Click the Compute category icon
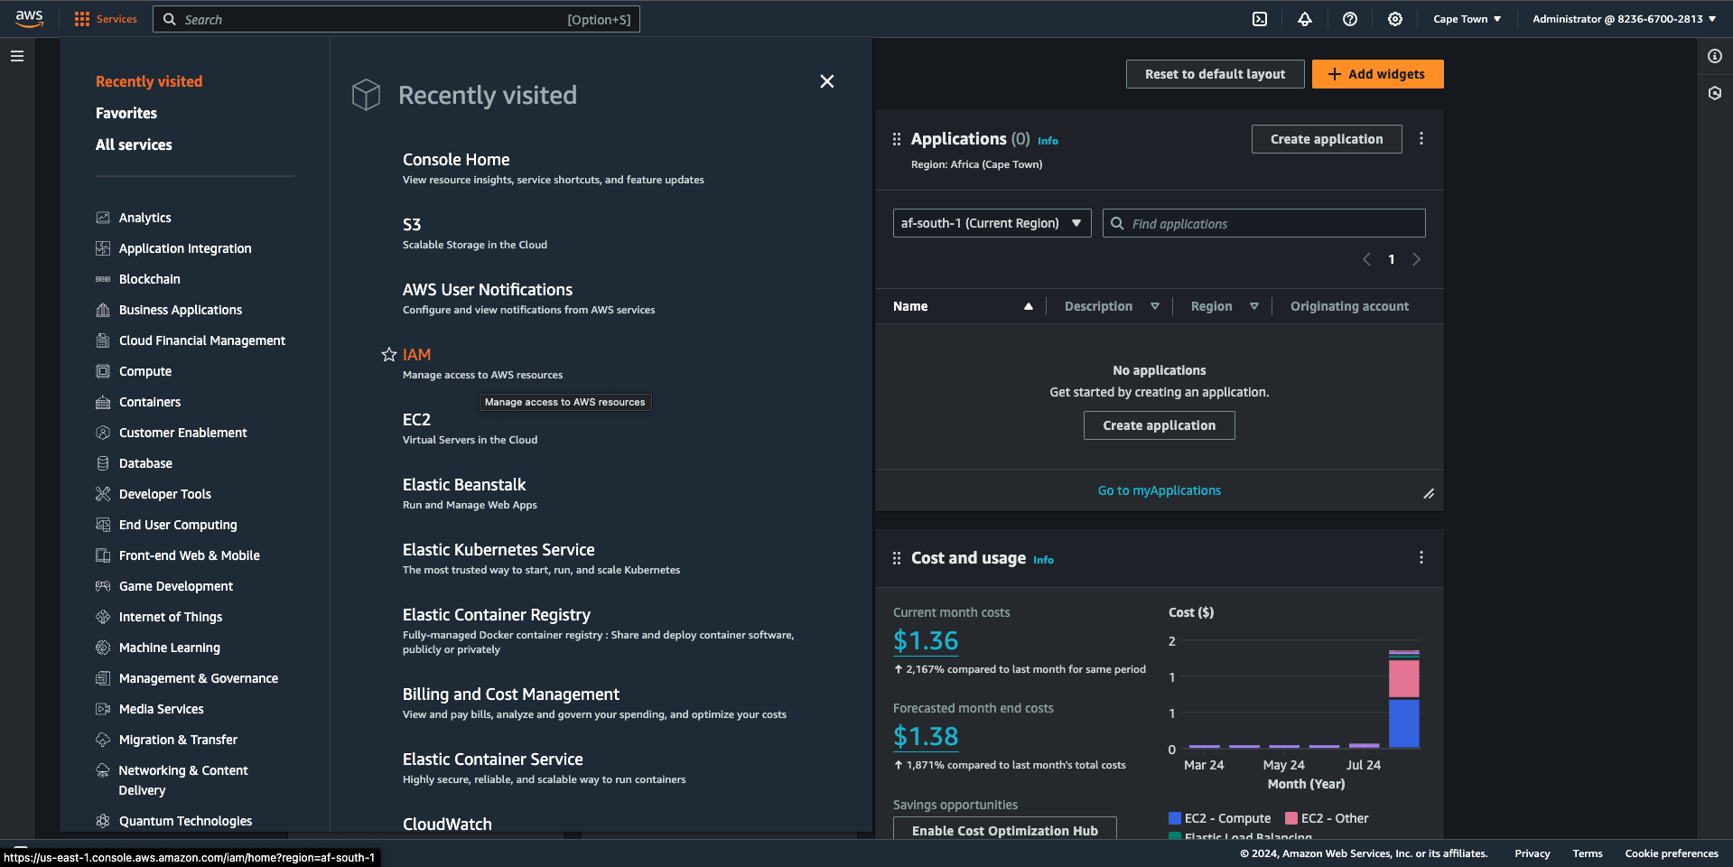 click(x=103, y=371)
